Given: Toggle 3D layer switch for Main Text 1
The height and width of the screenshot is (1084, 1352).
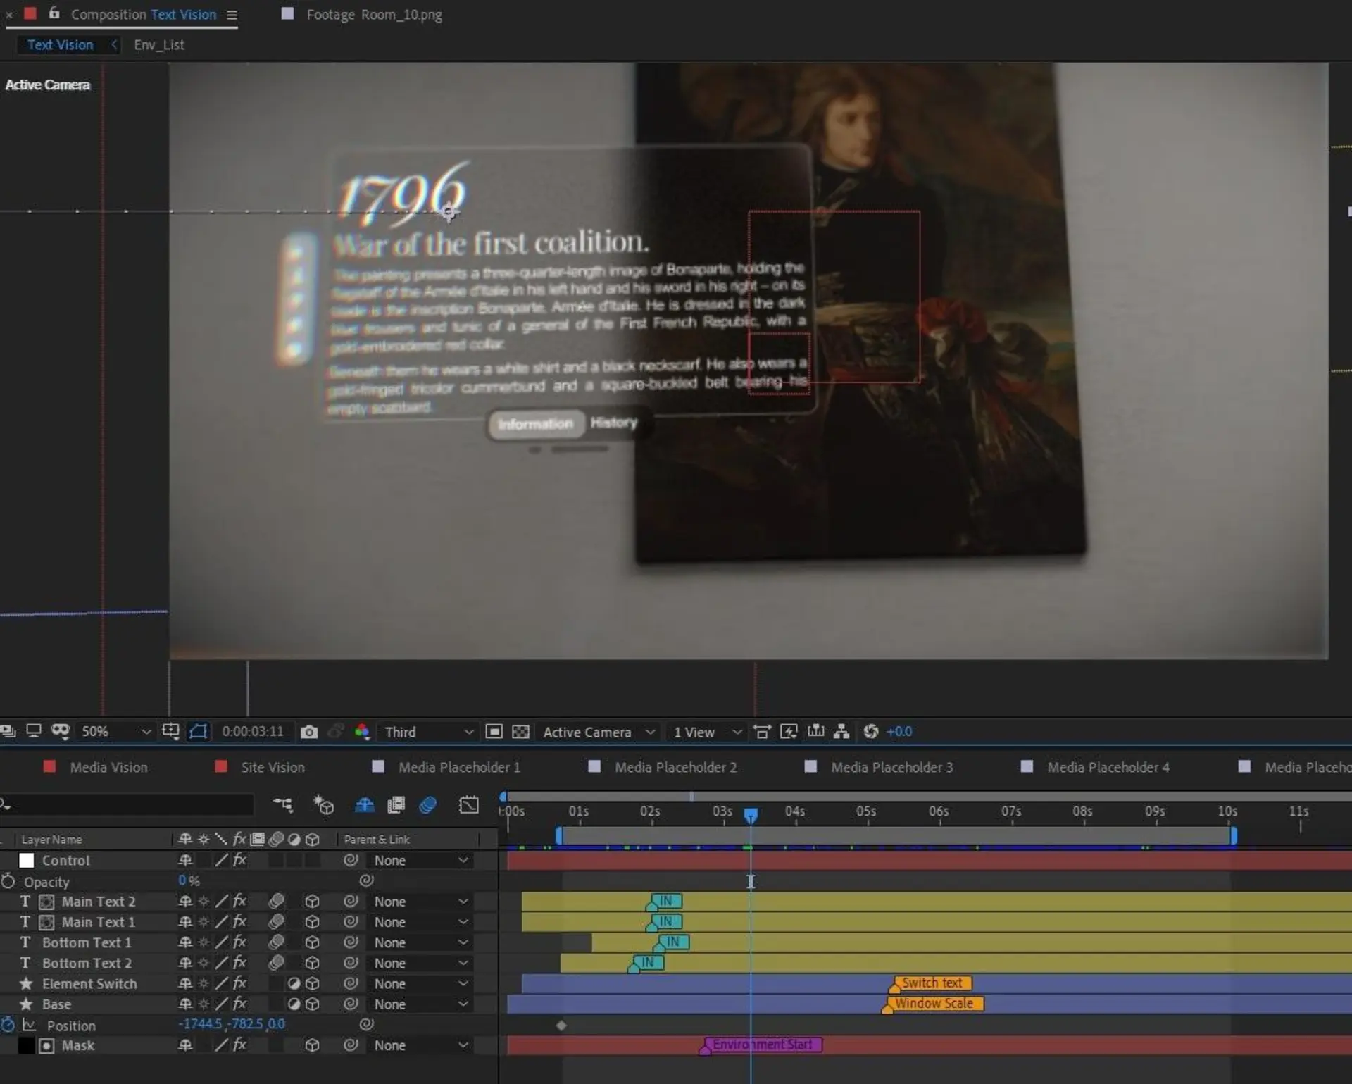Looking at the screenshot, I should 312,922.
